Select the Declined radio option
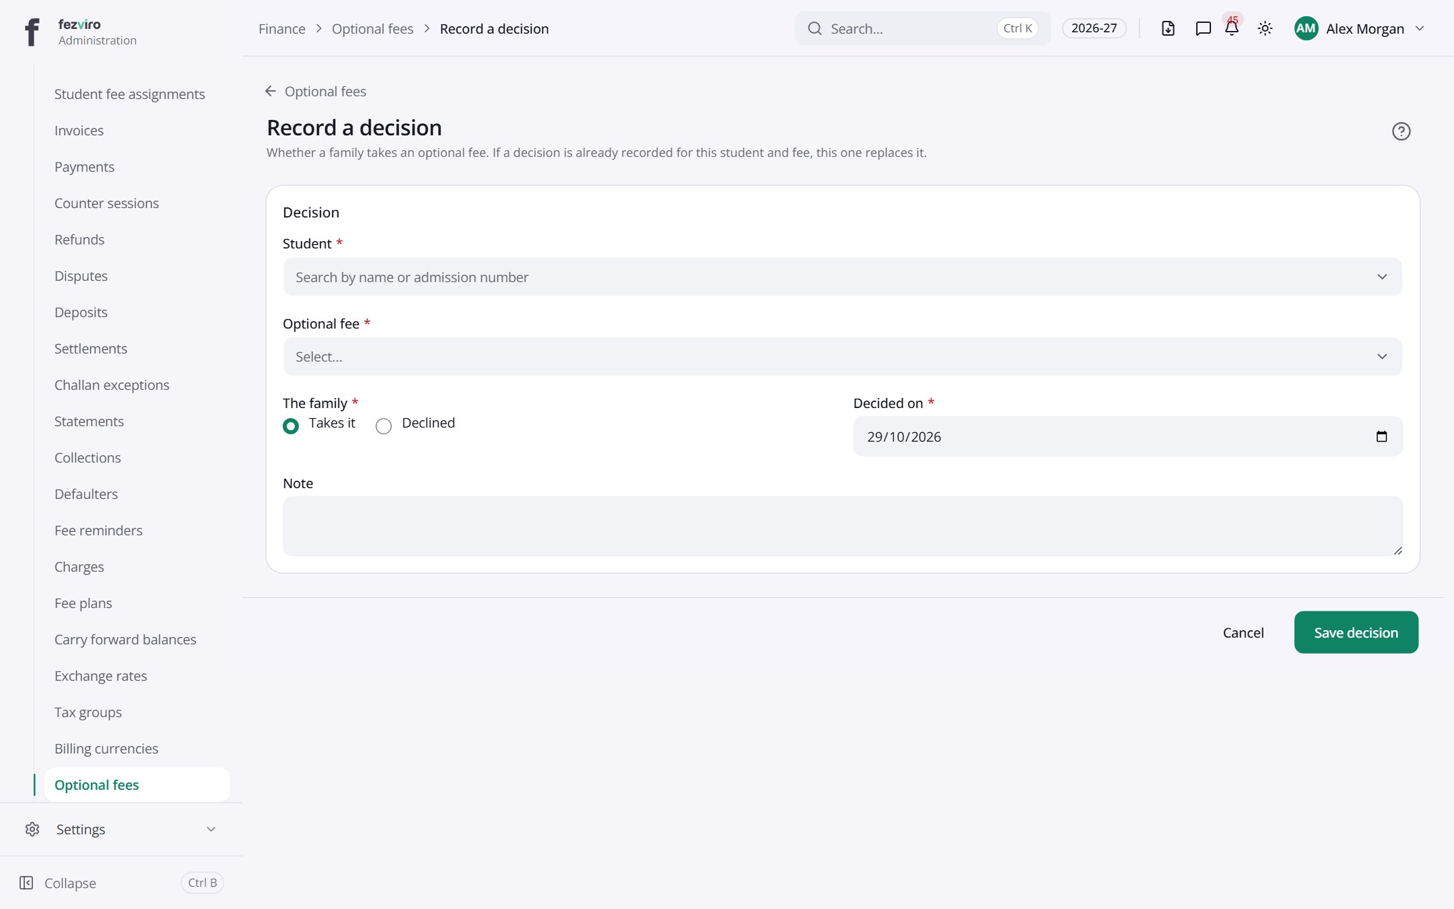The image size is (1454, 909). pyautogui.click(x=384, y=426)
